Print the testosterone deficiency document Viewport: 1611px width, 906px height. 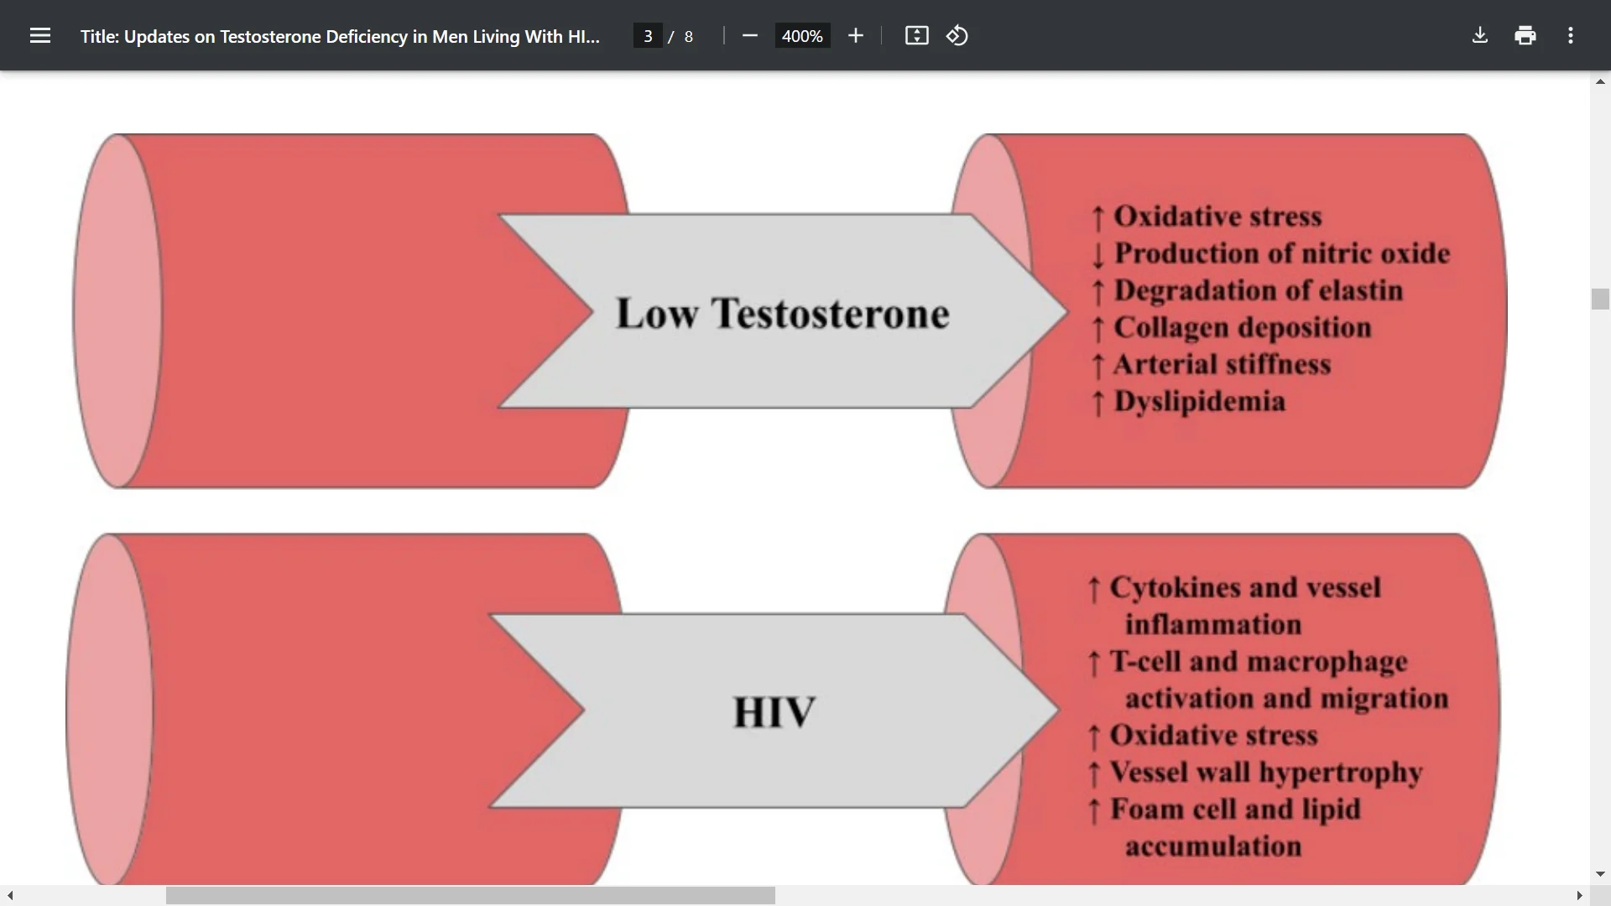[x=1525, y=35]
